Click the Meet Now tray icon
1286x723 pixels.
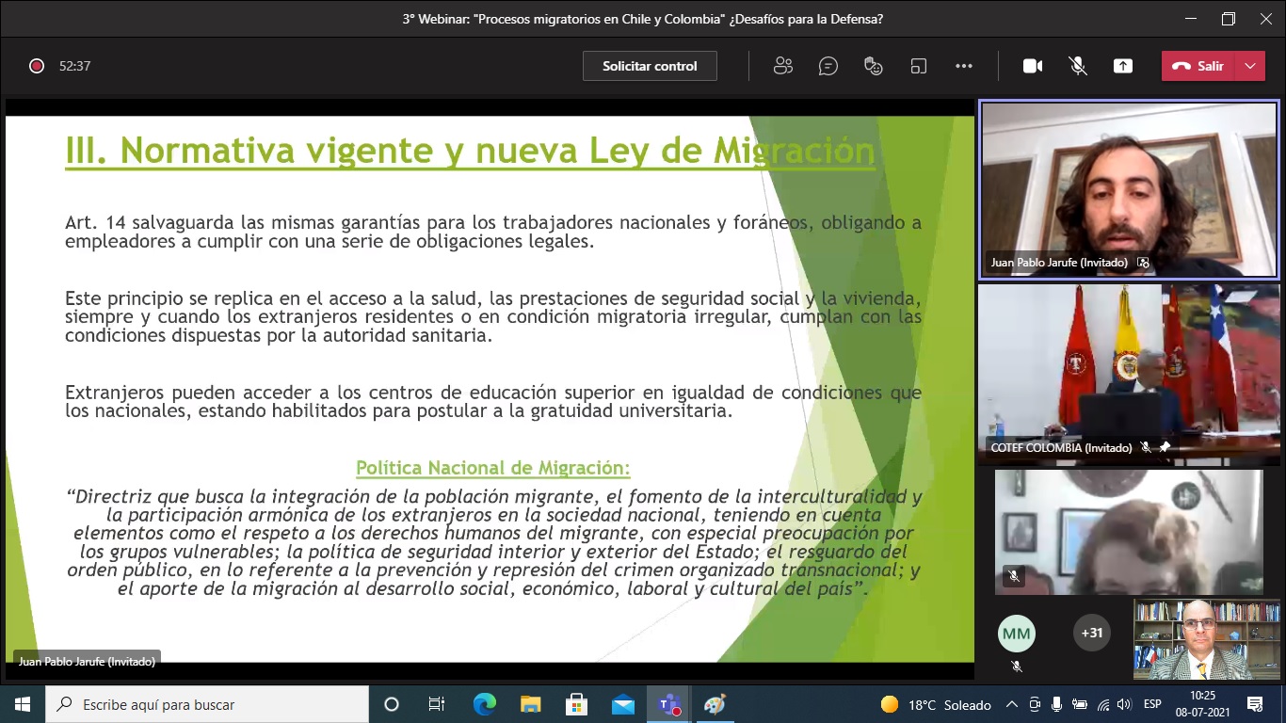pyautogui.click(x=1035, y=704)
